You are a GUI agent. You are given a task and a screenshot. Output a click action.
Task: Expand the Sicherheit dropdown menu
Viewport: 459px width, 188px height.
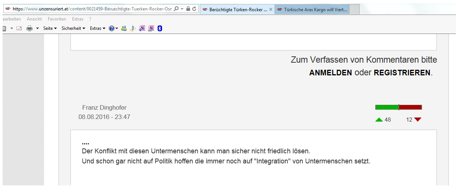(x=73, y=28)
